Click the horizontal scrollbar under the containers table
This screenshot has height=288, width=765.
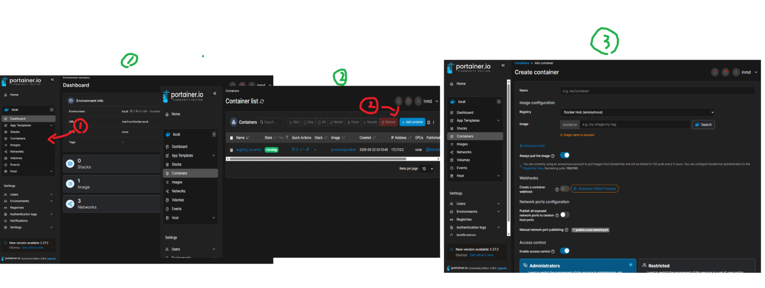point(318,159)
